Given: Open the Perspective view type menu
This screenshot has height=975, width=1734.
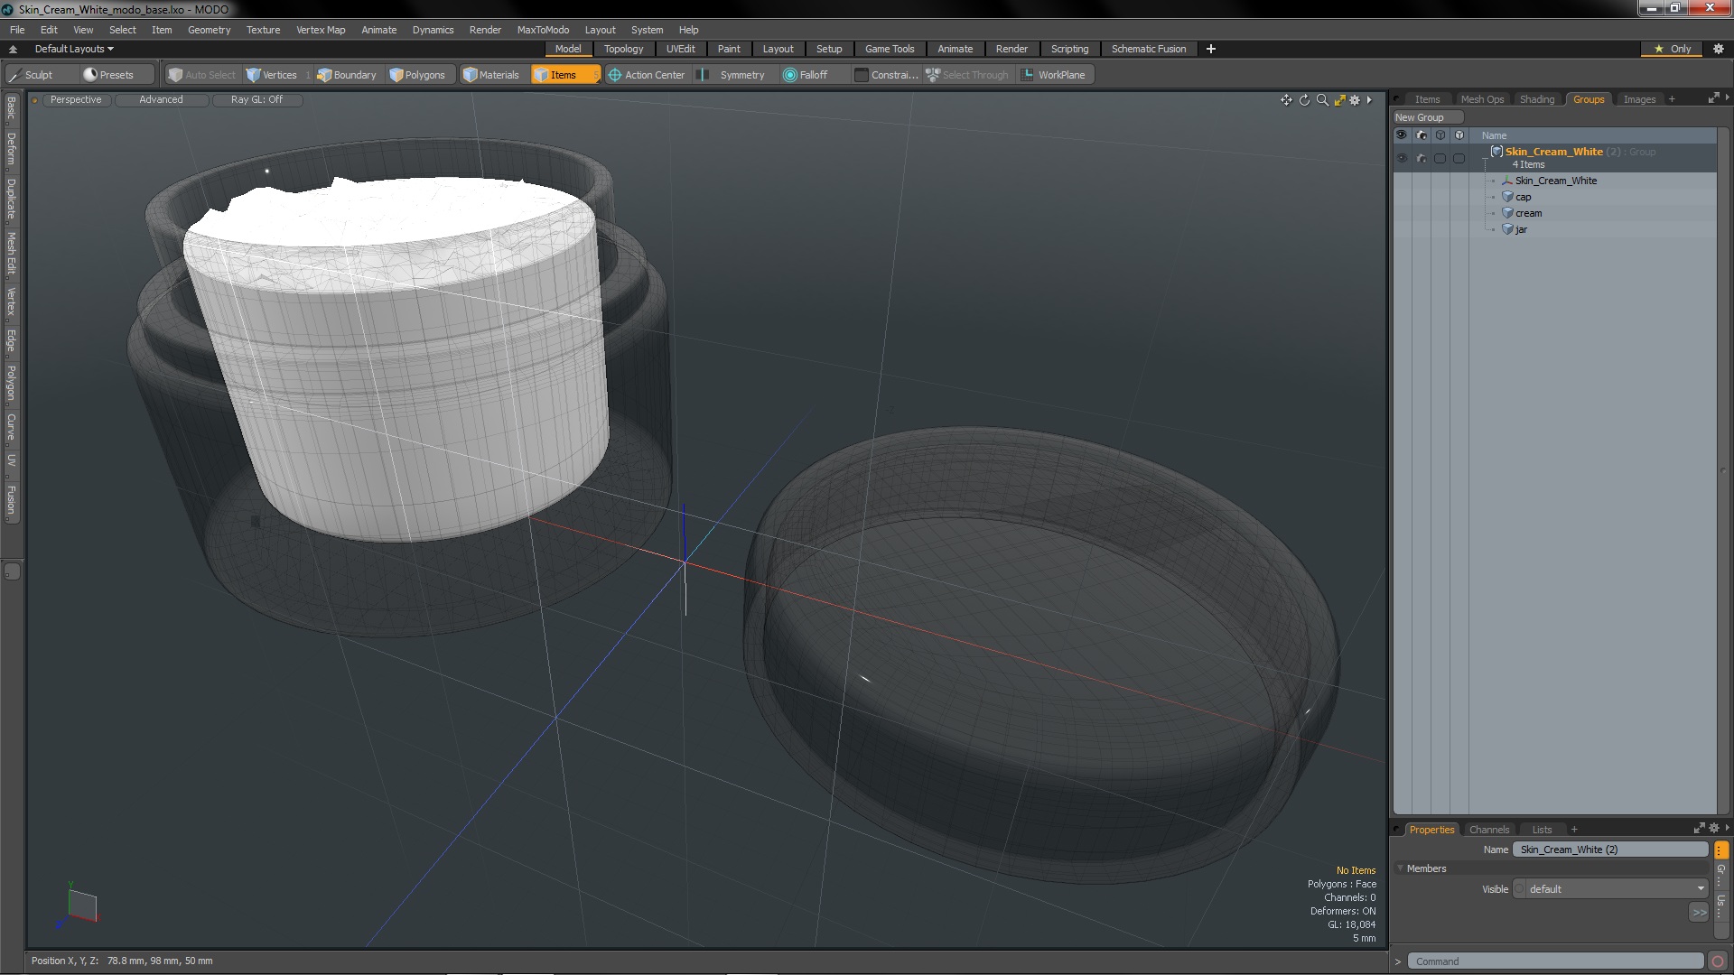Looking at the screenshot, I should click(x=76, y=100).
